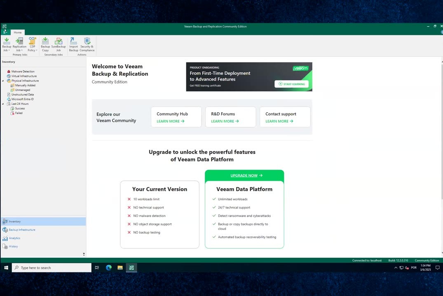
Task: Collapse the Physical Infrastructure tree arrow
Action: point(3,81)
